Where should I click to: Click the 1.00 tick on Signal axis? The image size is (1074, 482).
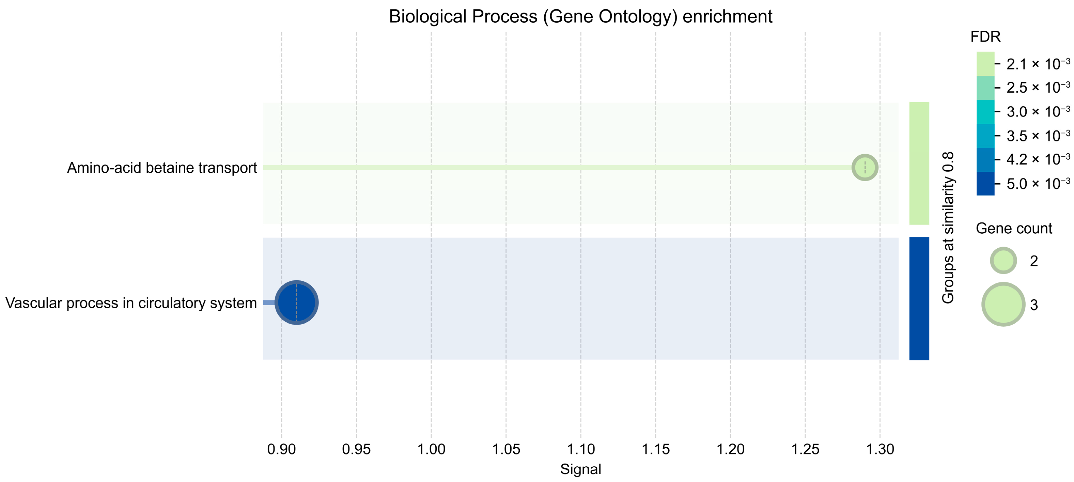pyautogui.click(x=431, y=449)
